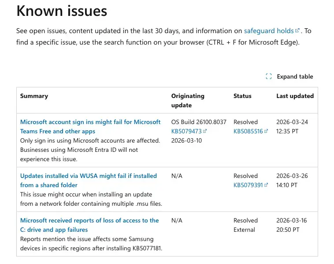Screen dimensions: 334x264
Task: Follow the KB5079391 resolution link
Action: 248,185
